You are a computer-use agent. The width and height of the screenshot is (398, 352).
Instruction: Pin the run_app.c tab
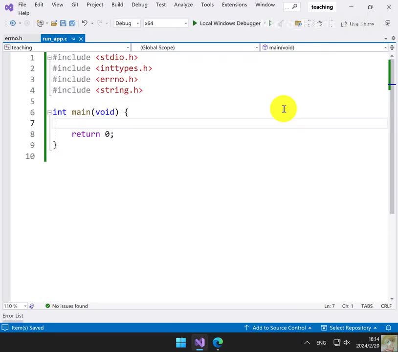pyautogui.click(x=73, y=39)
